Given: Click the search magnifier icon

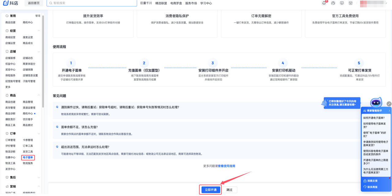Looking at the screenshot, I should click(x=50, y=3).
